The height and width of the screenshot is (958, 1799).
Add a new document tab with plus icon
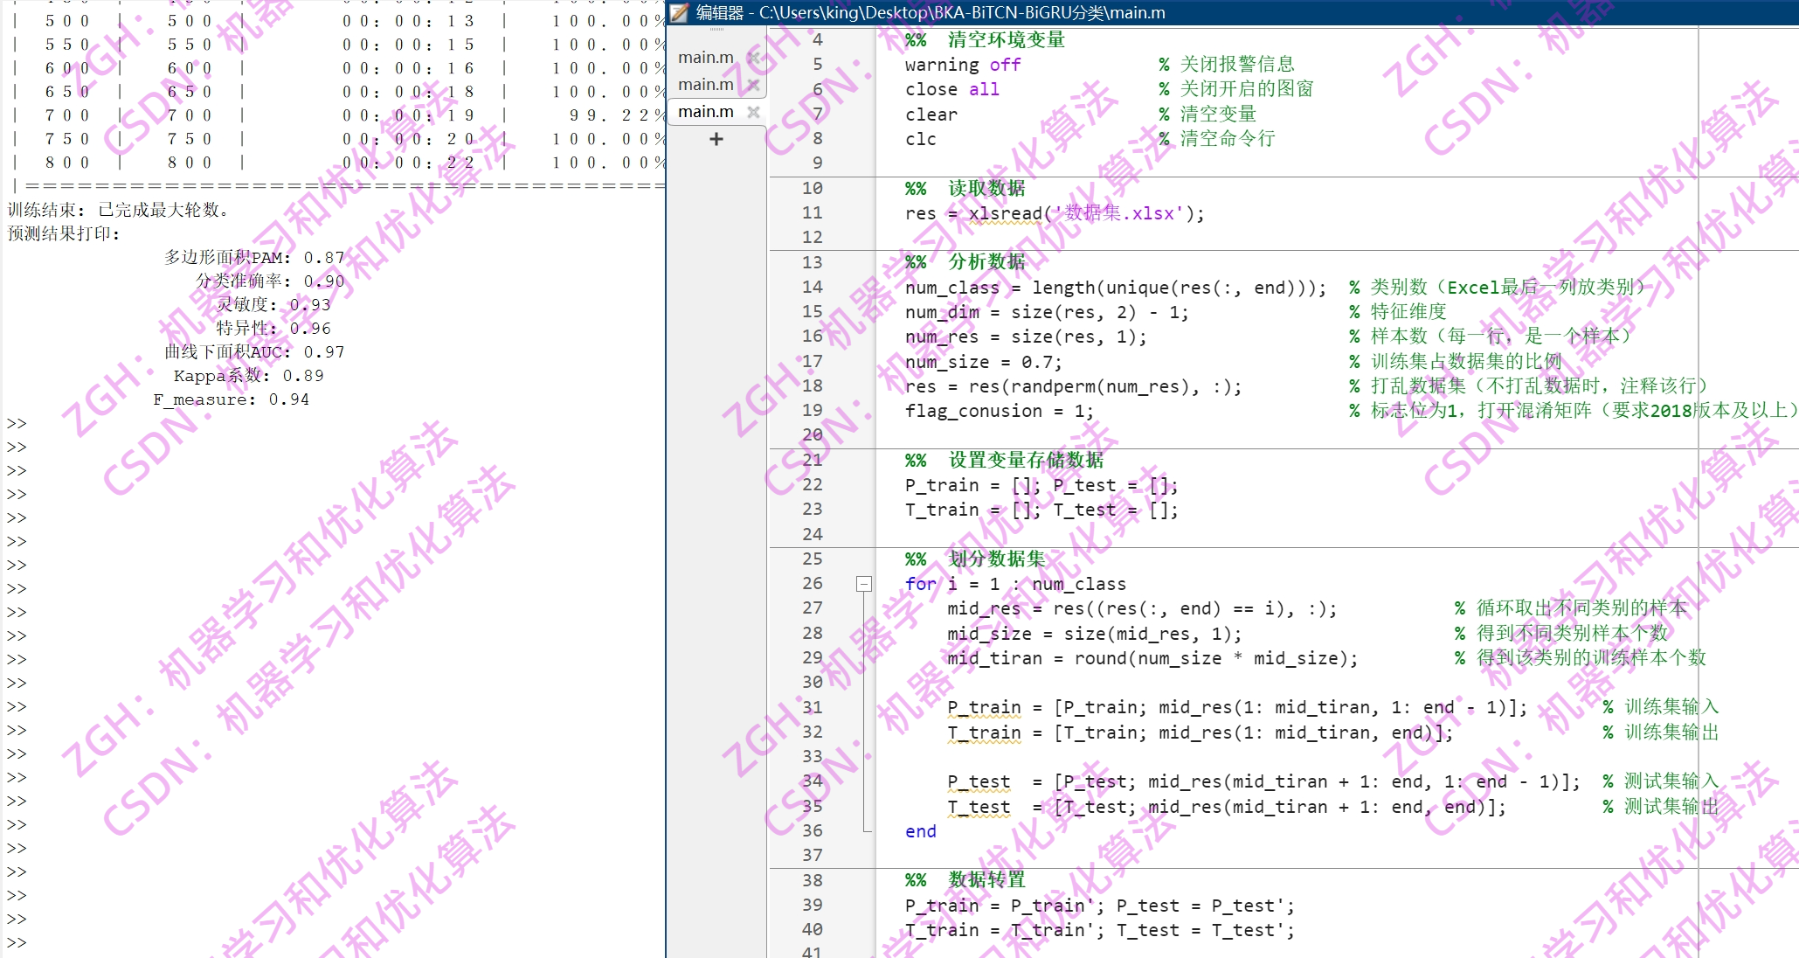[x=716, y=139]
